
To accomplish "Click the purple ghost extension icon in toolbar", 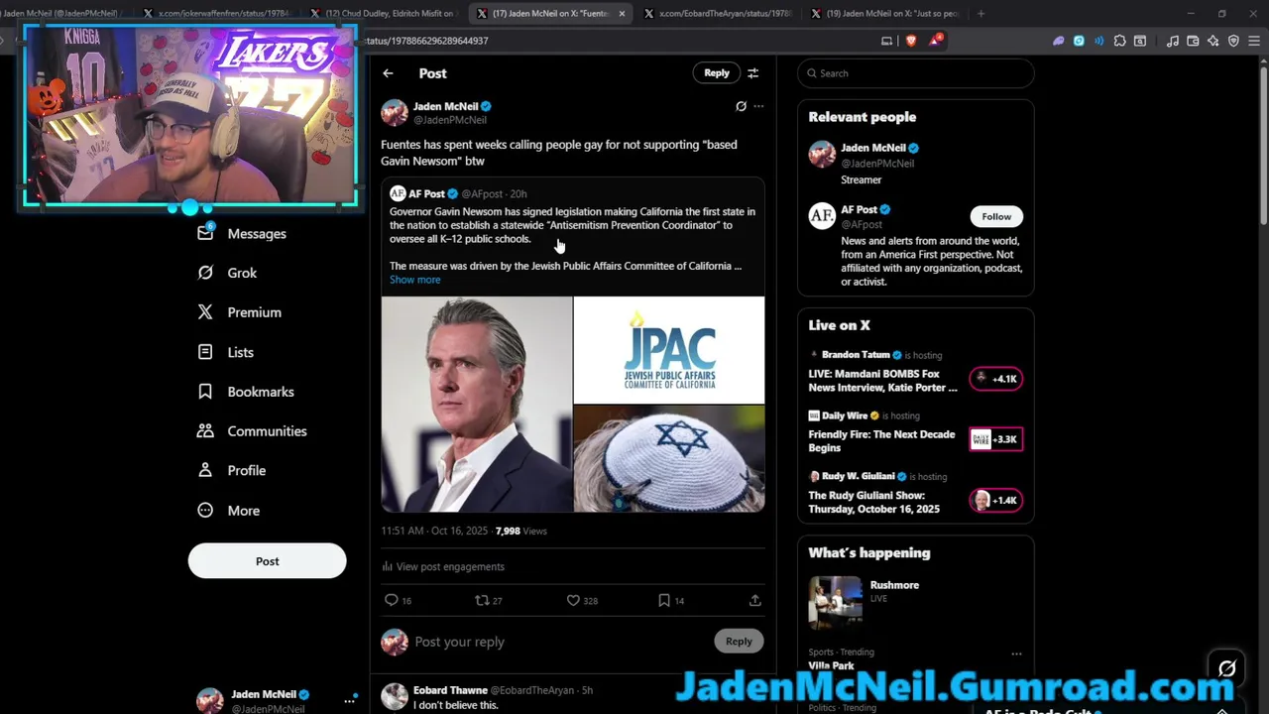I will click(x=1059, y=41).
